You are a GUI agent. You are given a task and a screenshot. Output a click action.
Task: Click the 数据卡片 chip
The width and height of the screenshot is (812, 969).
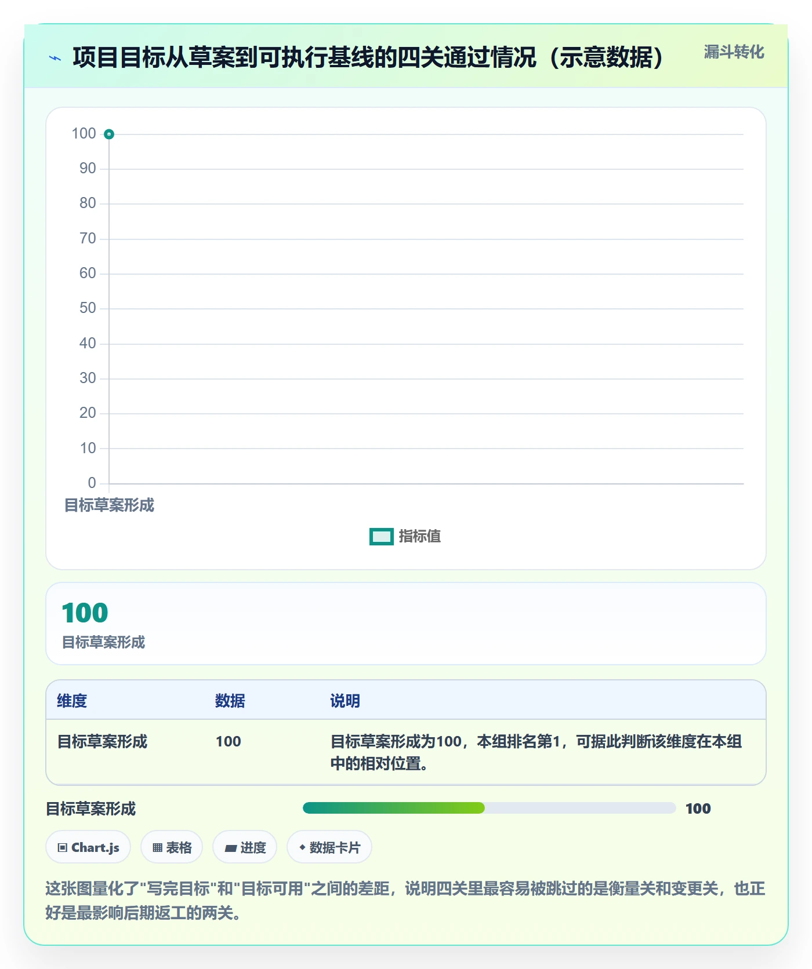[329, 847]
